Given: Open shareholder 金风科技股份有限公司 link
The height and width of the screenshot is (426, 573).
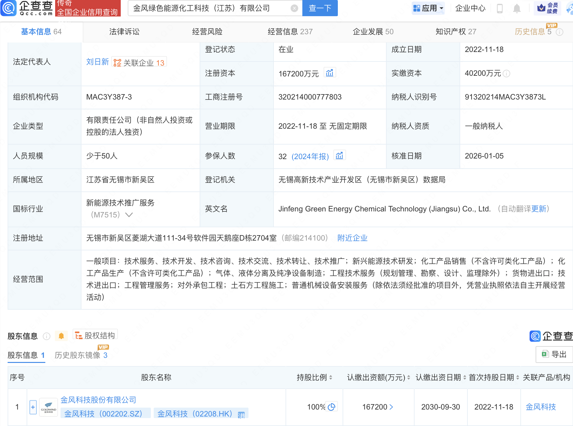Looking at the screenshot, I should pos(98,400).
